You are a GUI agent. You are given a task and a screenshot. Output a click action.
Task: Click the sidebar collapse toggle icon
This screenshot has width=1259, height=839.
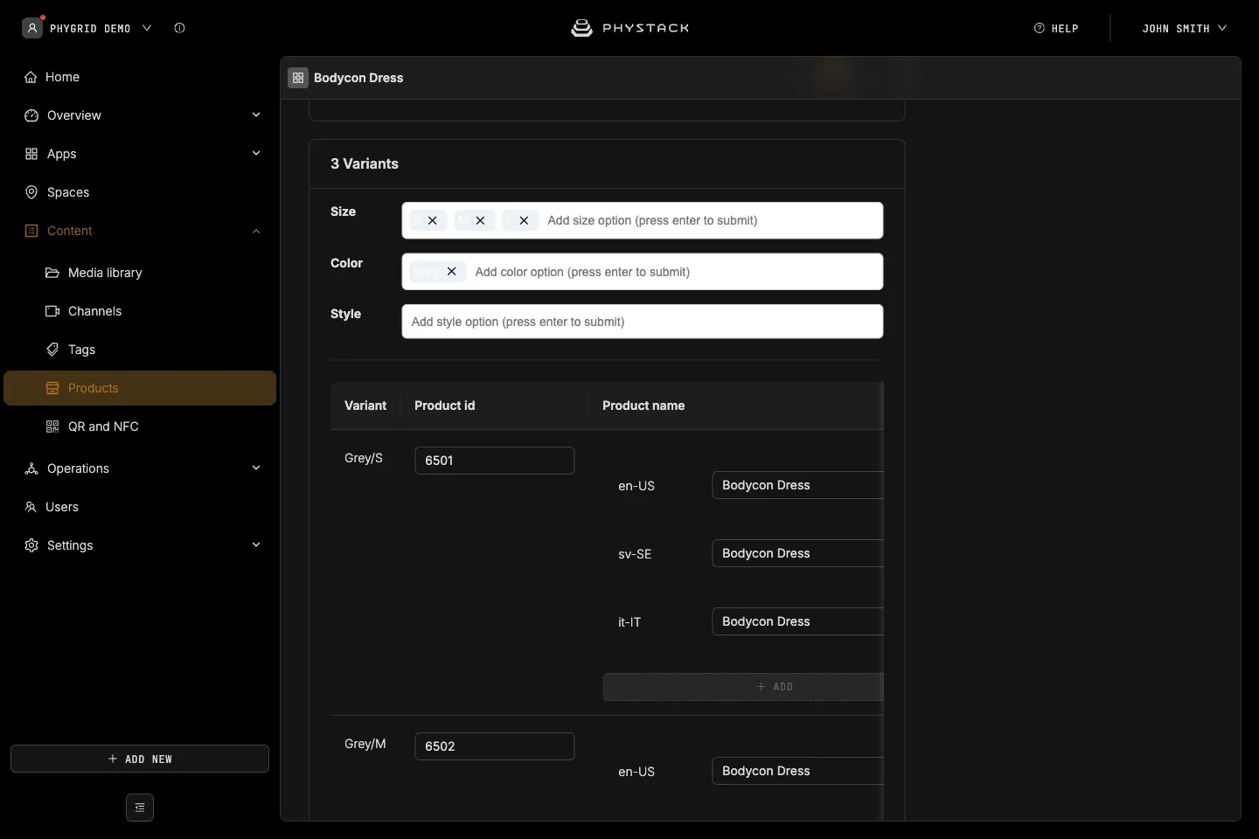(x=140, y=808)
